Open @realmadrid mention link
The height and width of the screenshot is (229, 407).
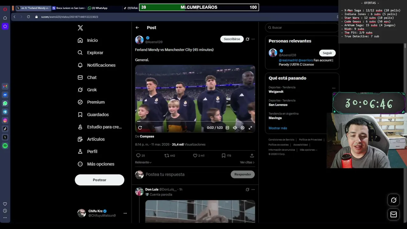click(x=288, y=60)
